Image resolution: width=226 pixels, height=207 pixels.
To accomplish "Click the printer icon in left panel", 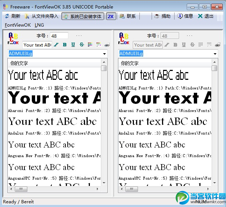I will (x=107, y=45).
